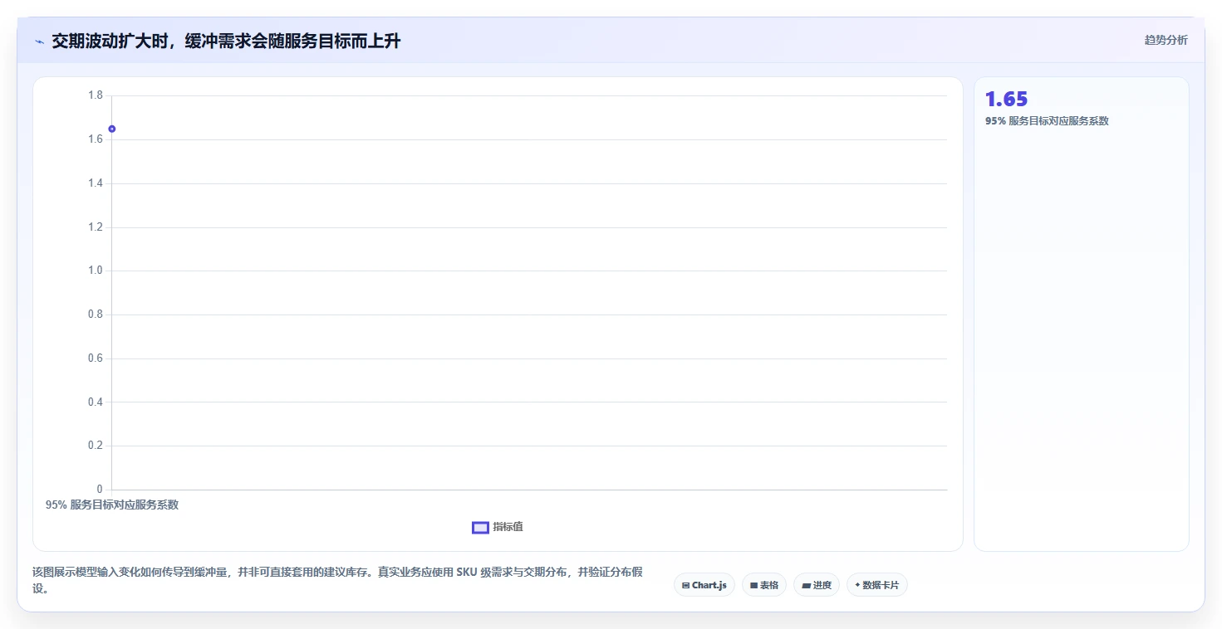Select the Chart.js chip

click(704, 585)
